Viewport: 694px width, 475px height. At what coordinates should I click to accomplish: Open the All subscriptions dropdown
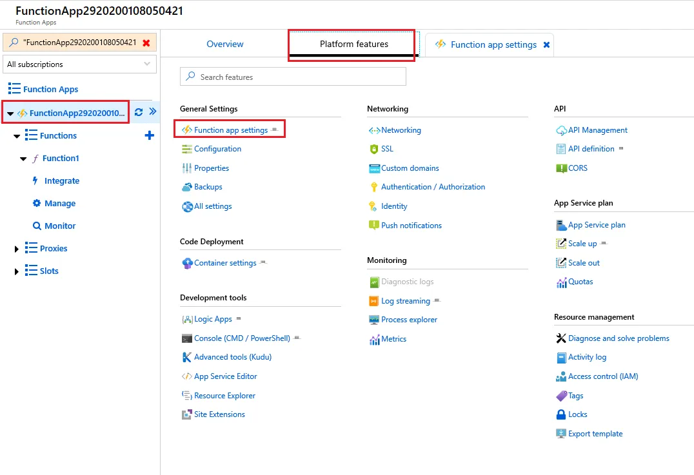click(80, 64)
